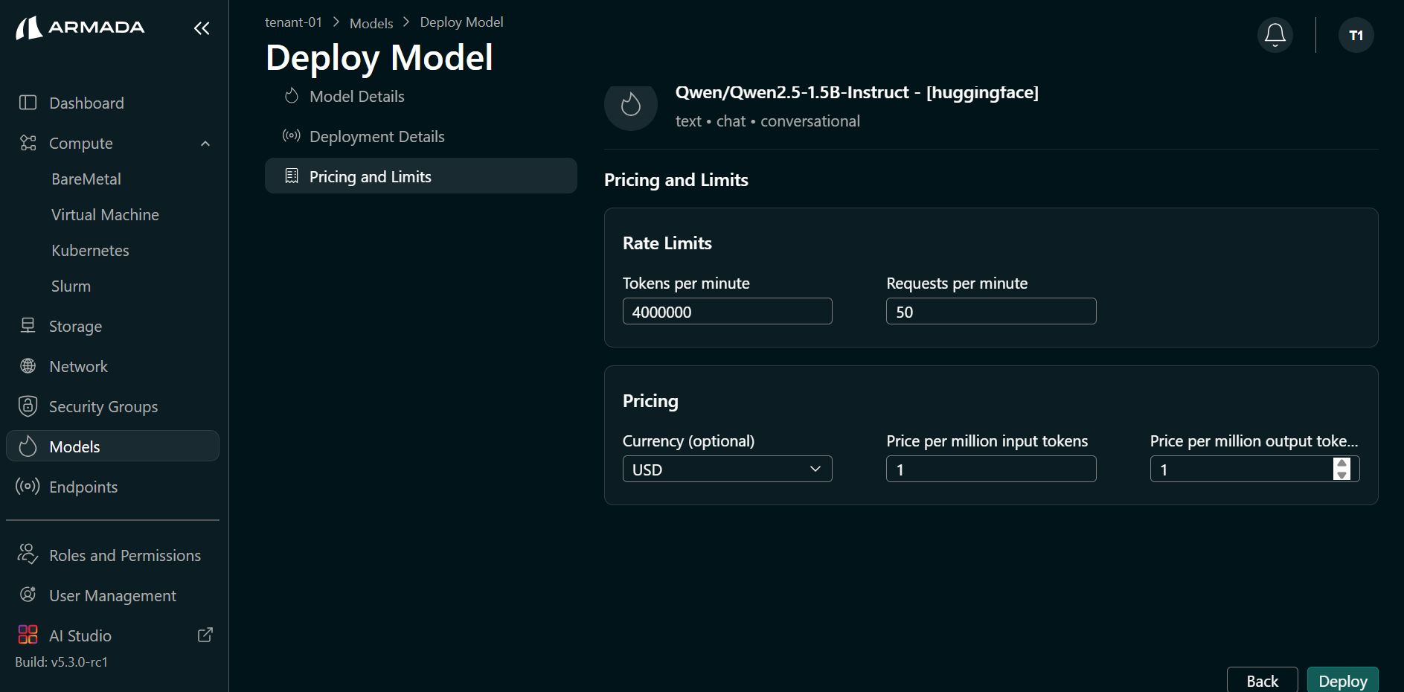The height and width of the screenshot is (692, 1404).
Task: Click the Compute nodes icon
Action: pos(28,143)
